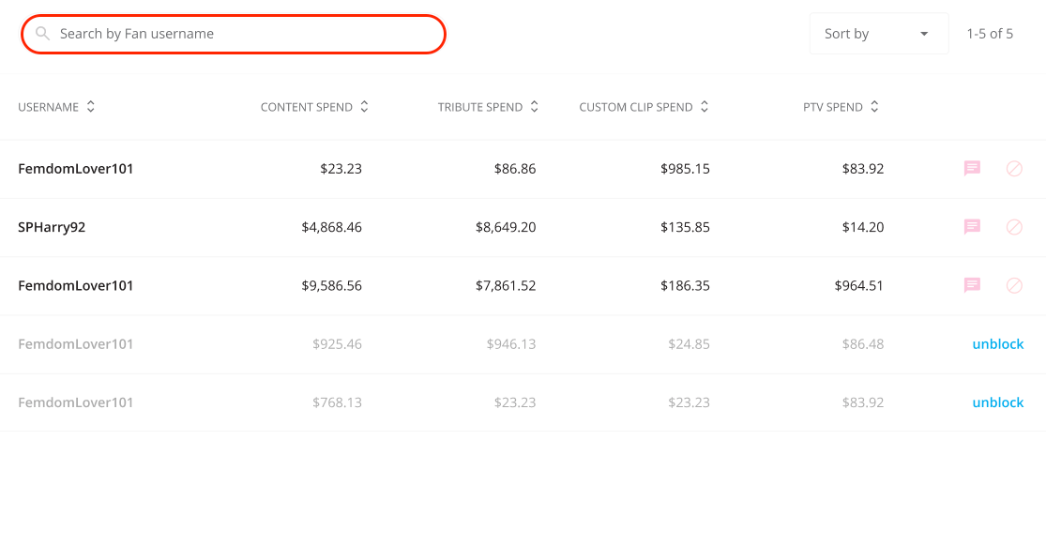Open chat icon in the $9,586.56 row
This screenshot has height=546, width=1046.
[x=972, y=285]
